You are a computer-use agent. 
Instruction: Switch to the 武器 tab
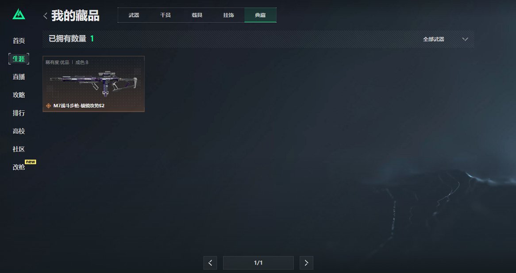pyautogui.click(x=134, y=15)
